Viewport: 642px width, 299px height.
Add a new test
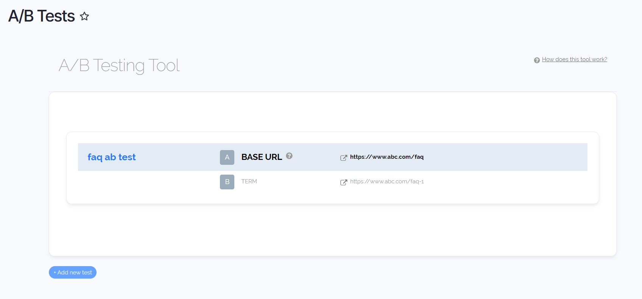pos(73,273)
